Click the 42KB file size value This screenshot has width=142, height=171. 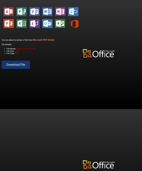pyautogui.click(x=17, y=51)
